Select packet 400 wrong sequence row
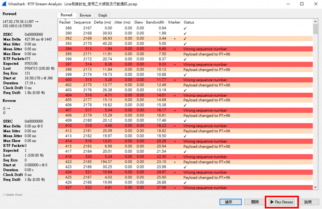 click(x=185, y=80)
